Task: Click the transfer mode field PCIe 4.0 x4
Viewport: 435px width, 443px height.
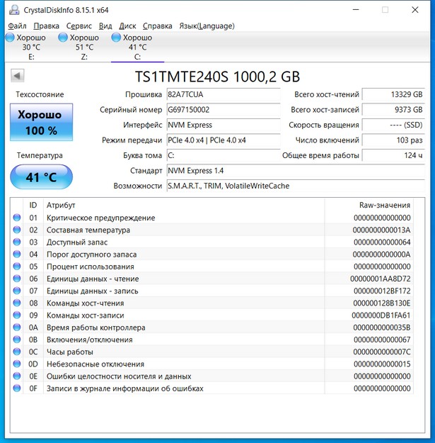Action: [x=224, y=140]
